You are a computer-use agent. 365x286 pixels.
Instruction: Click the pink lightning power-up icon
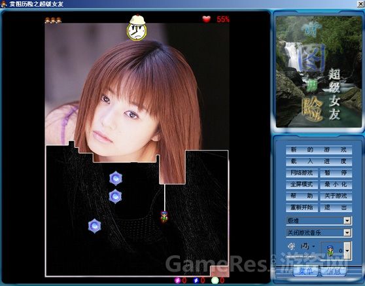[178, 280]
